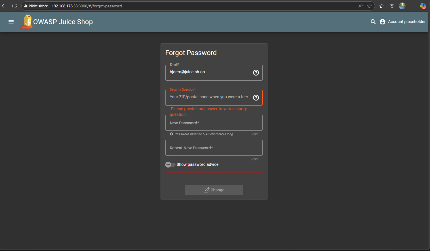The image size is (430, 251).
Task: Click the browser profile avatar
Action: [402, 6]
